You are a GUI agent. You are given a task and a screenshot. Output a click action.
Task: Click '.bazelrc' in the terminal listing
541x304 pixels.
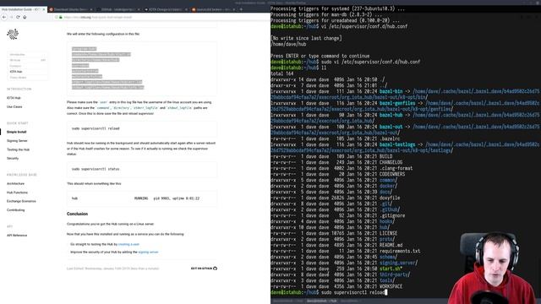390,138
